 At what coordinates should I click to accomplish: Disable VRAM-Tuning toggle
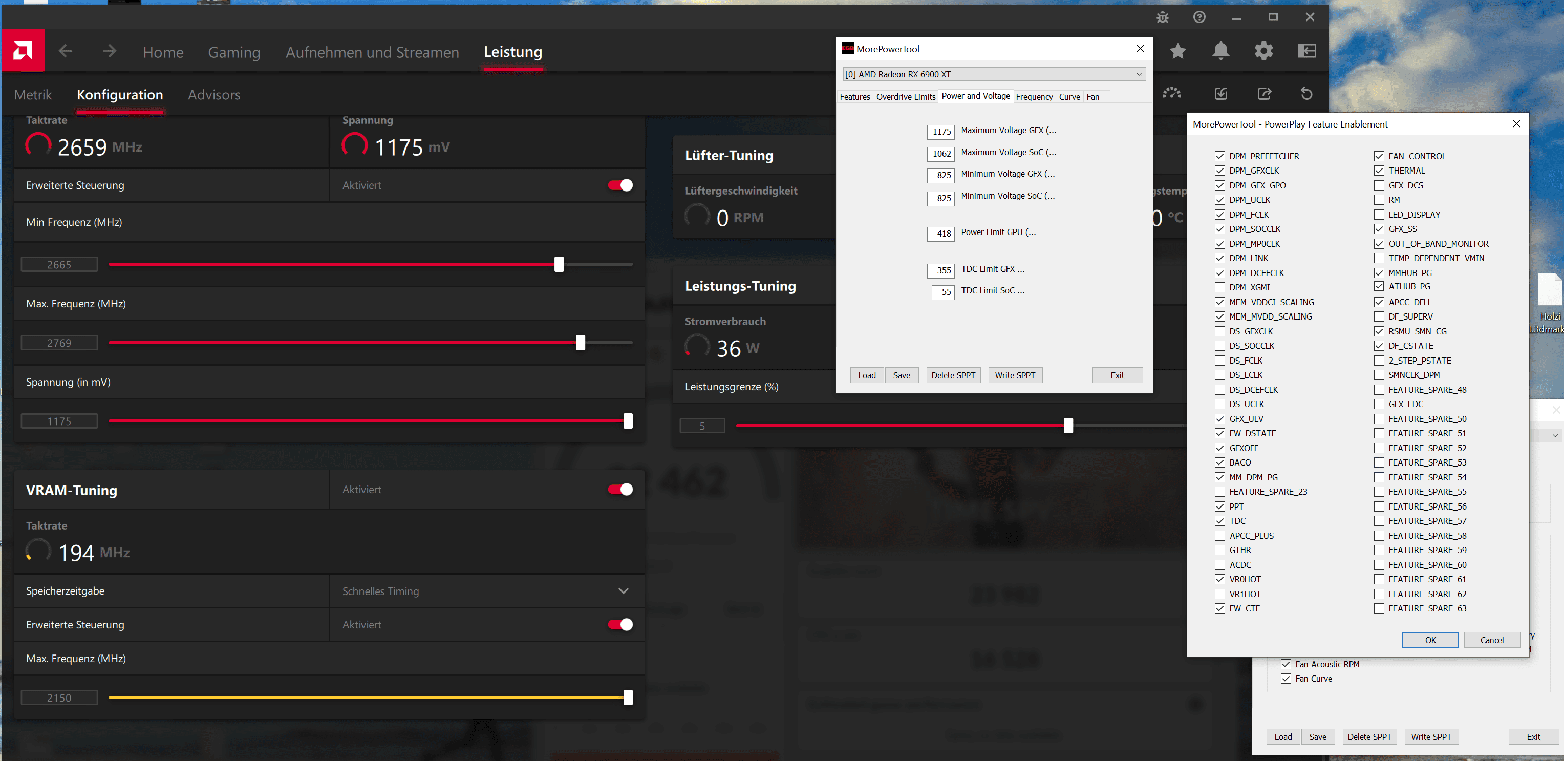coord(620,490)
